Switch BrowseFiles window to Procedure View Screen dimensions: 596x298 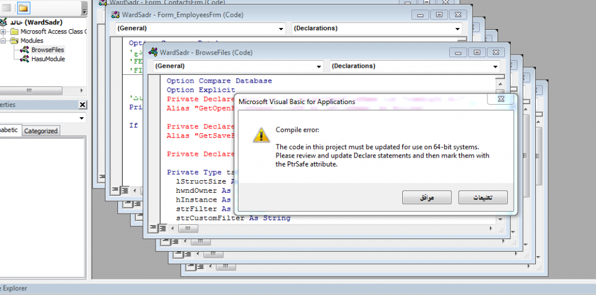click(153, 228)
